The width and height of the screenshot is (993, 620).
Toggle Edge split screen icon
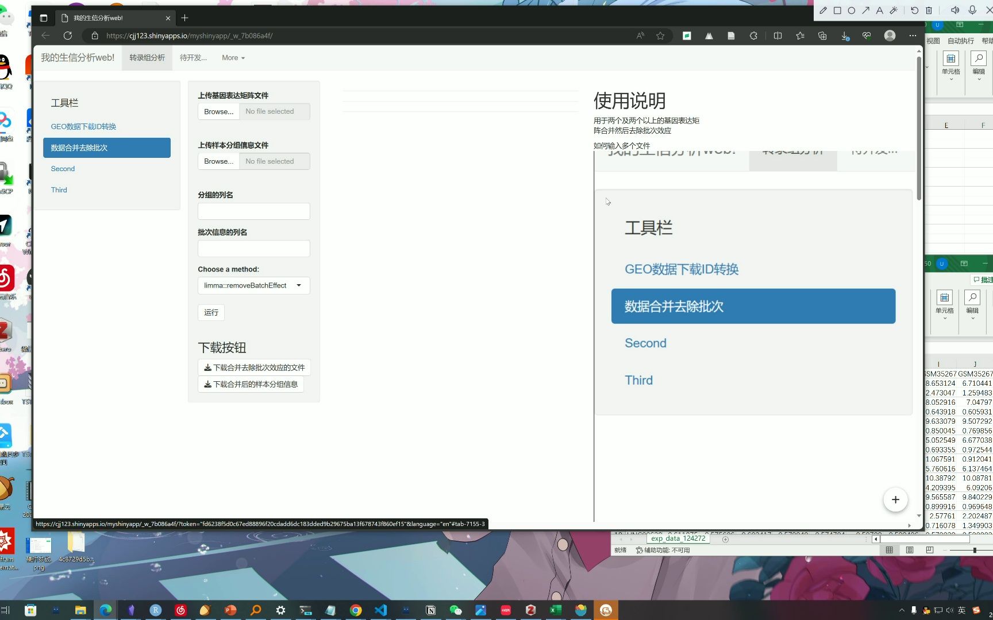click(x=778, y=36)
